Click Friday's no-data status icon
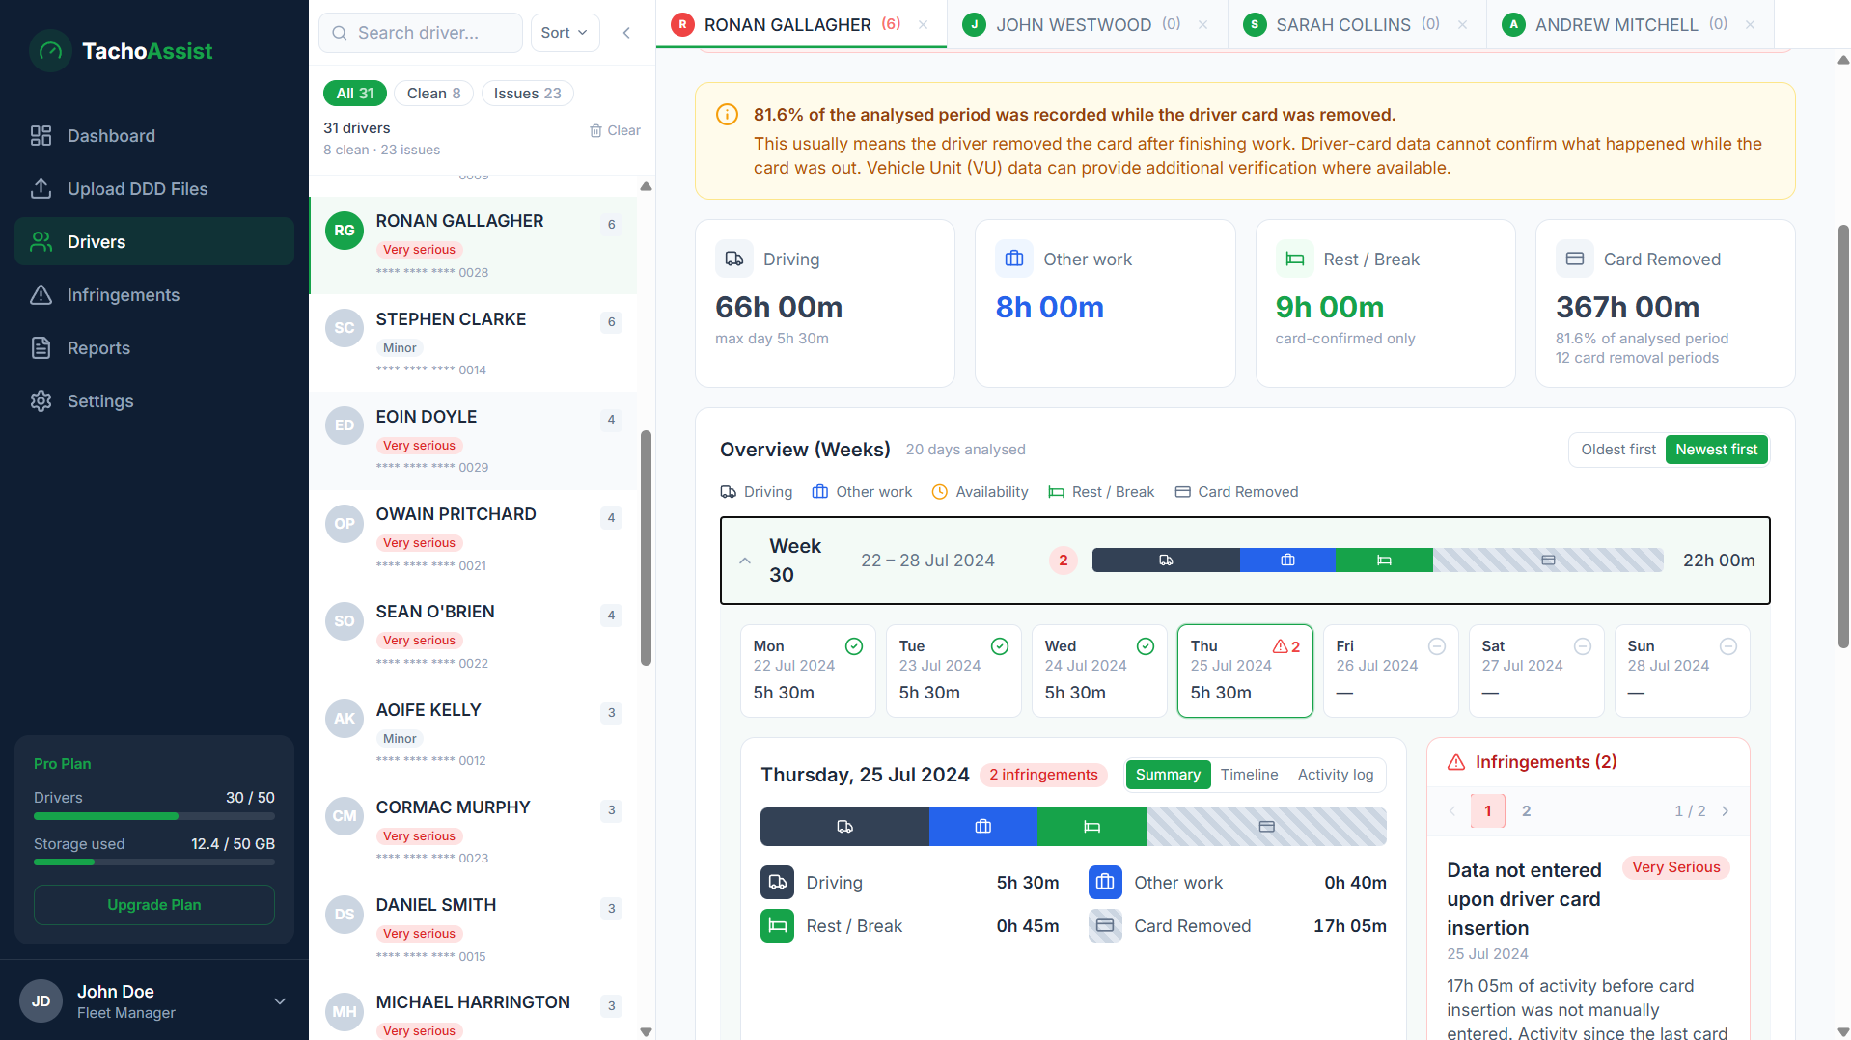 click(x=1437, y=646)
